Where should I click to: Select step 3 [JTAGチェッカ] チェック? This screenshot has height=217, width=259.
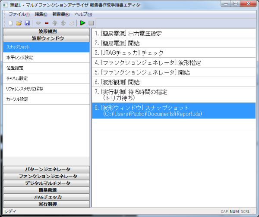click(x=174, y=53)
